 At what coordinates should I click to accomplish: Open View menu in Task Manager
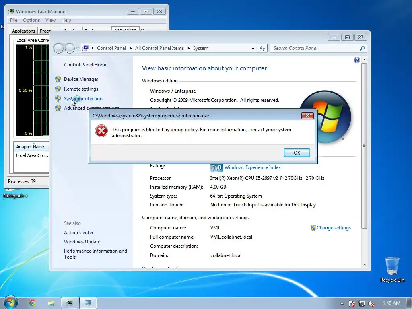(50, 20)
